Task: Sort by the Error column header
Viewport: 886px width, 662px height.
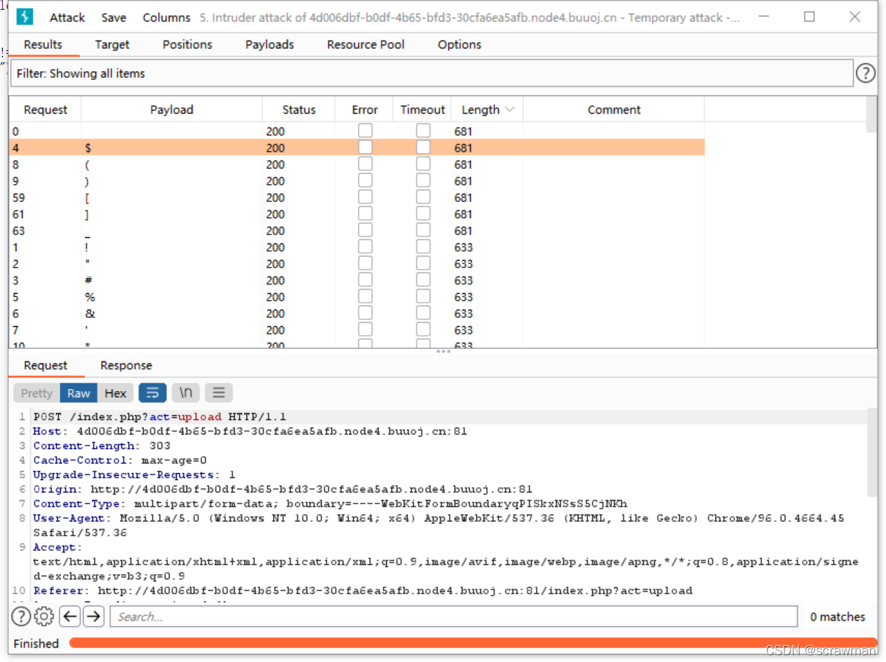Action: pyautogui.click(x=364, y=110)
